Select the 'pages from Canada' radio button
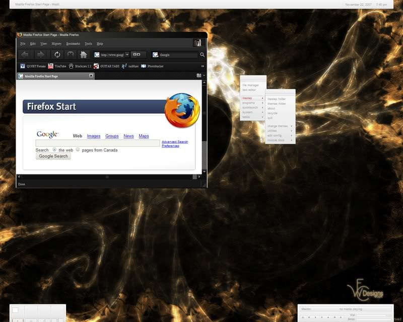403x322 pixels. pos(78,149)
